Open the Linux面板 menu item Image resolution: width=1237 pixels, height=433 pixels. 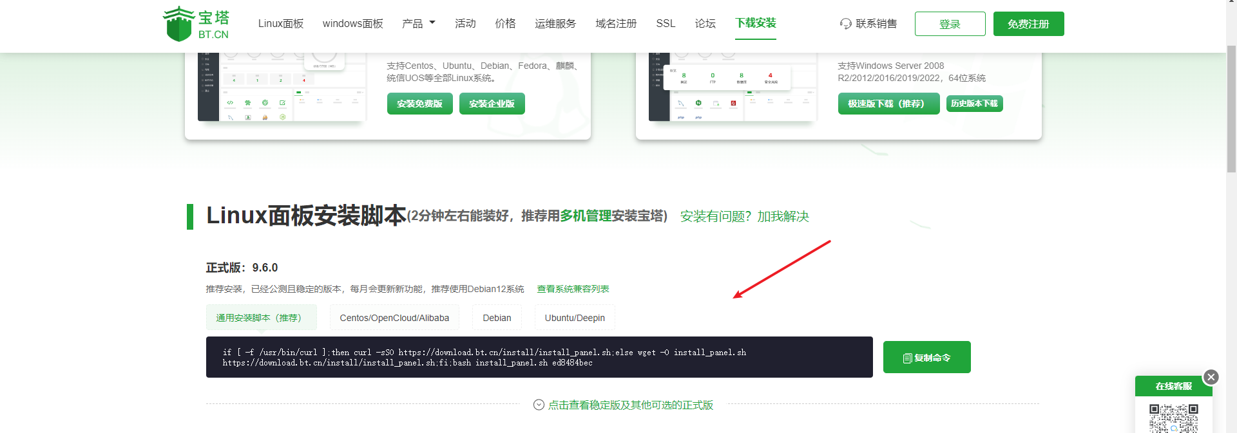pos(281,24)
